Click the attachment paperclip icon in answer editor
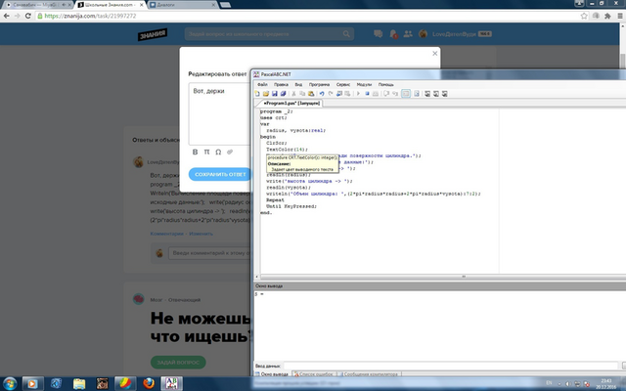 coord(230,152)
